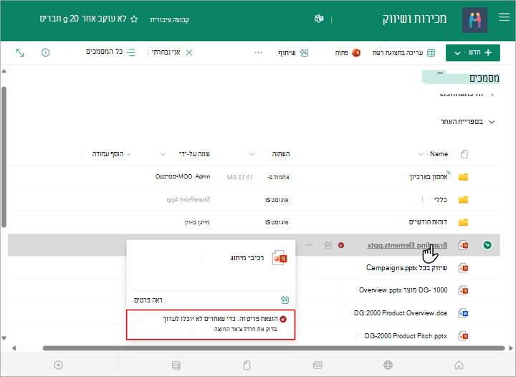Click PowerPoint icon in hover card

[x=279, y=258]
